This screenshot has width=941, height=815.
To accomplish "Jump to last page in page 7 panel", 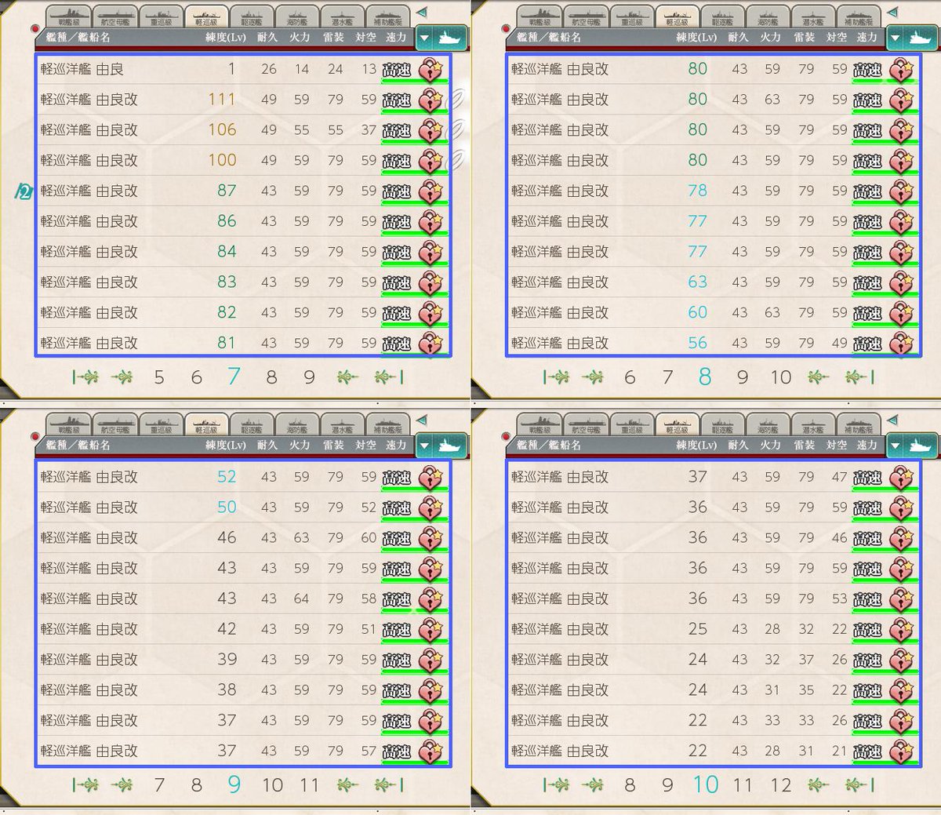I will click(389, 377).
